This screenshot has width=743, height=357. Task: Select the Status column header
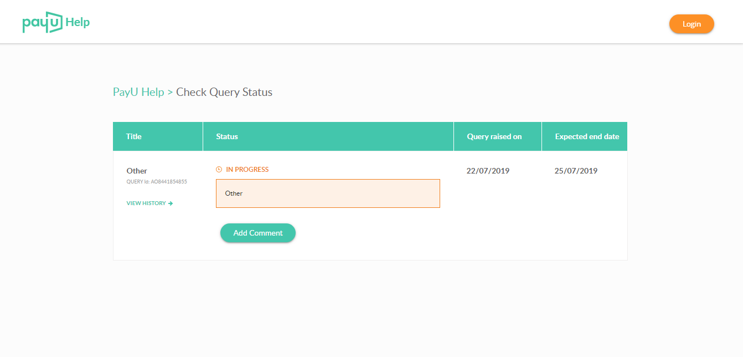[227, 136]
